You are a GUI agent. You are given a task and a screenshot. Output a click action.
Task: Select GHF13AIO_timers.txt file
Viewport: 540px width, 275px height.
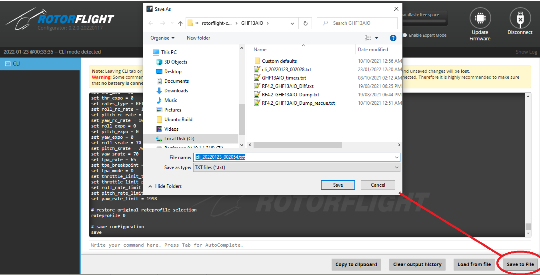point(284,78)
